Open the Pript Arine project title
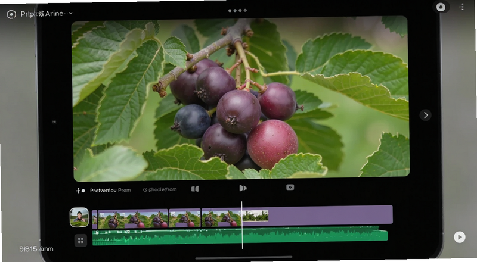The image size is (477, 262). tap(42, 14)
